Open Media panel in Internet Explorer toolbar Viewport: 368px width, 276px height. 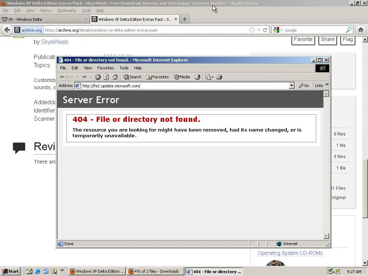pyautogui.click(x=182, y=77)
